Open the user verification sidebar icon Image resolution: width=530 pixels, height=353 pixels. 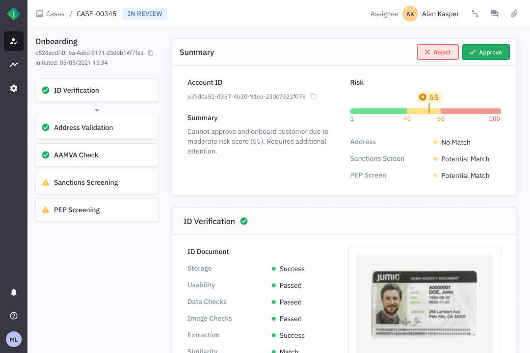pyautogui.click(x=14, y=41)
